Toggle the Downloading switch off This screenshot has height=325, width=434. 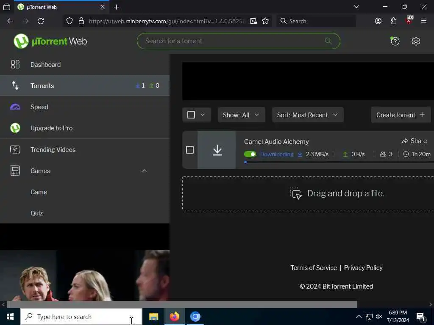250,154
